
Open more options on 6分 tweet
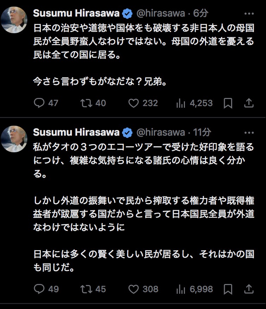coord(249,13)
